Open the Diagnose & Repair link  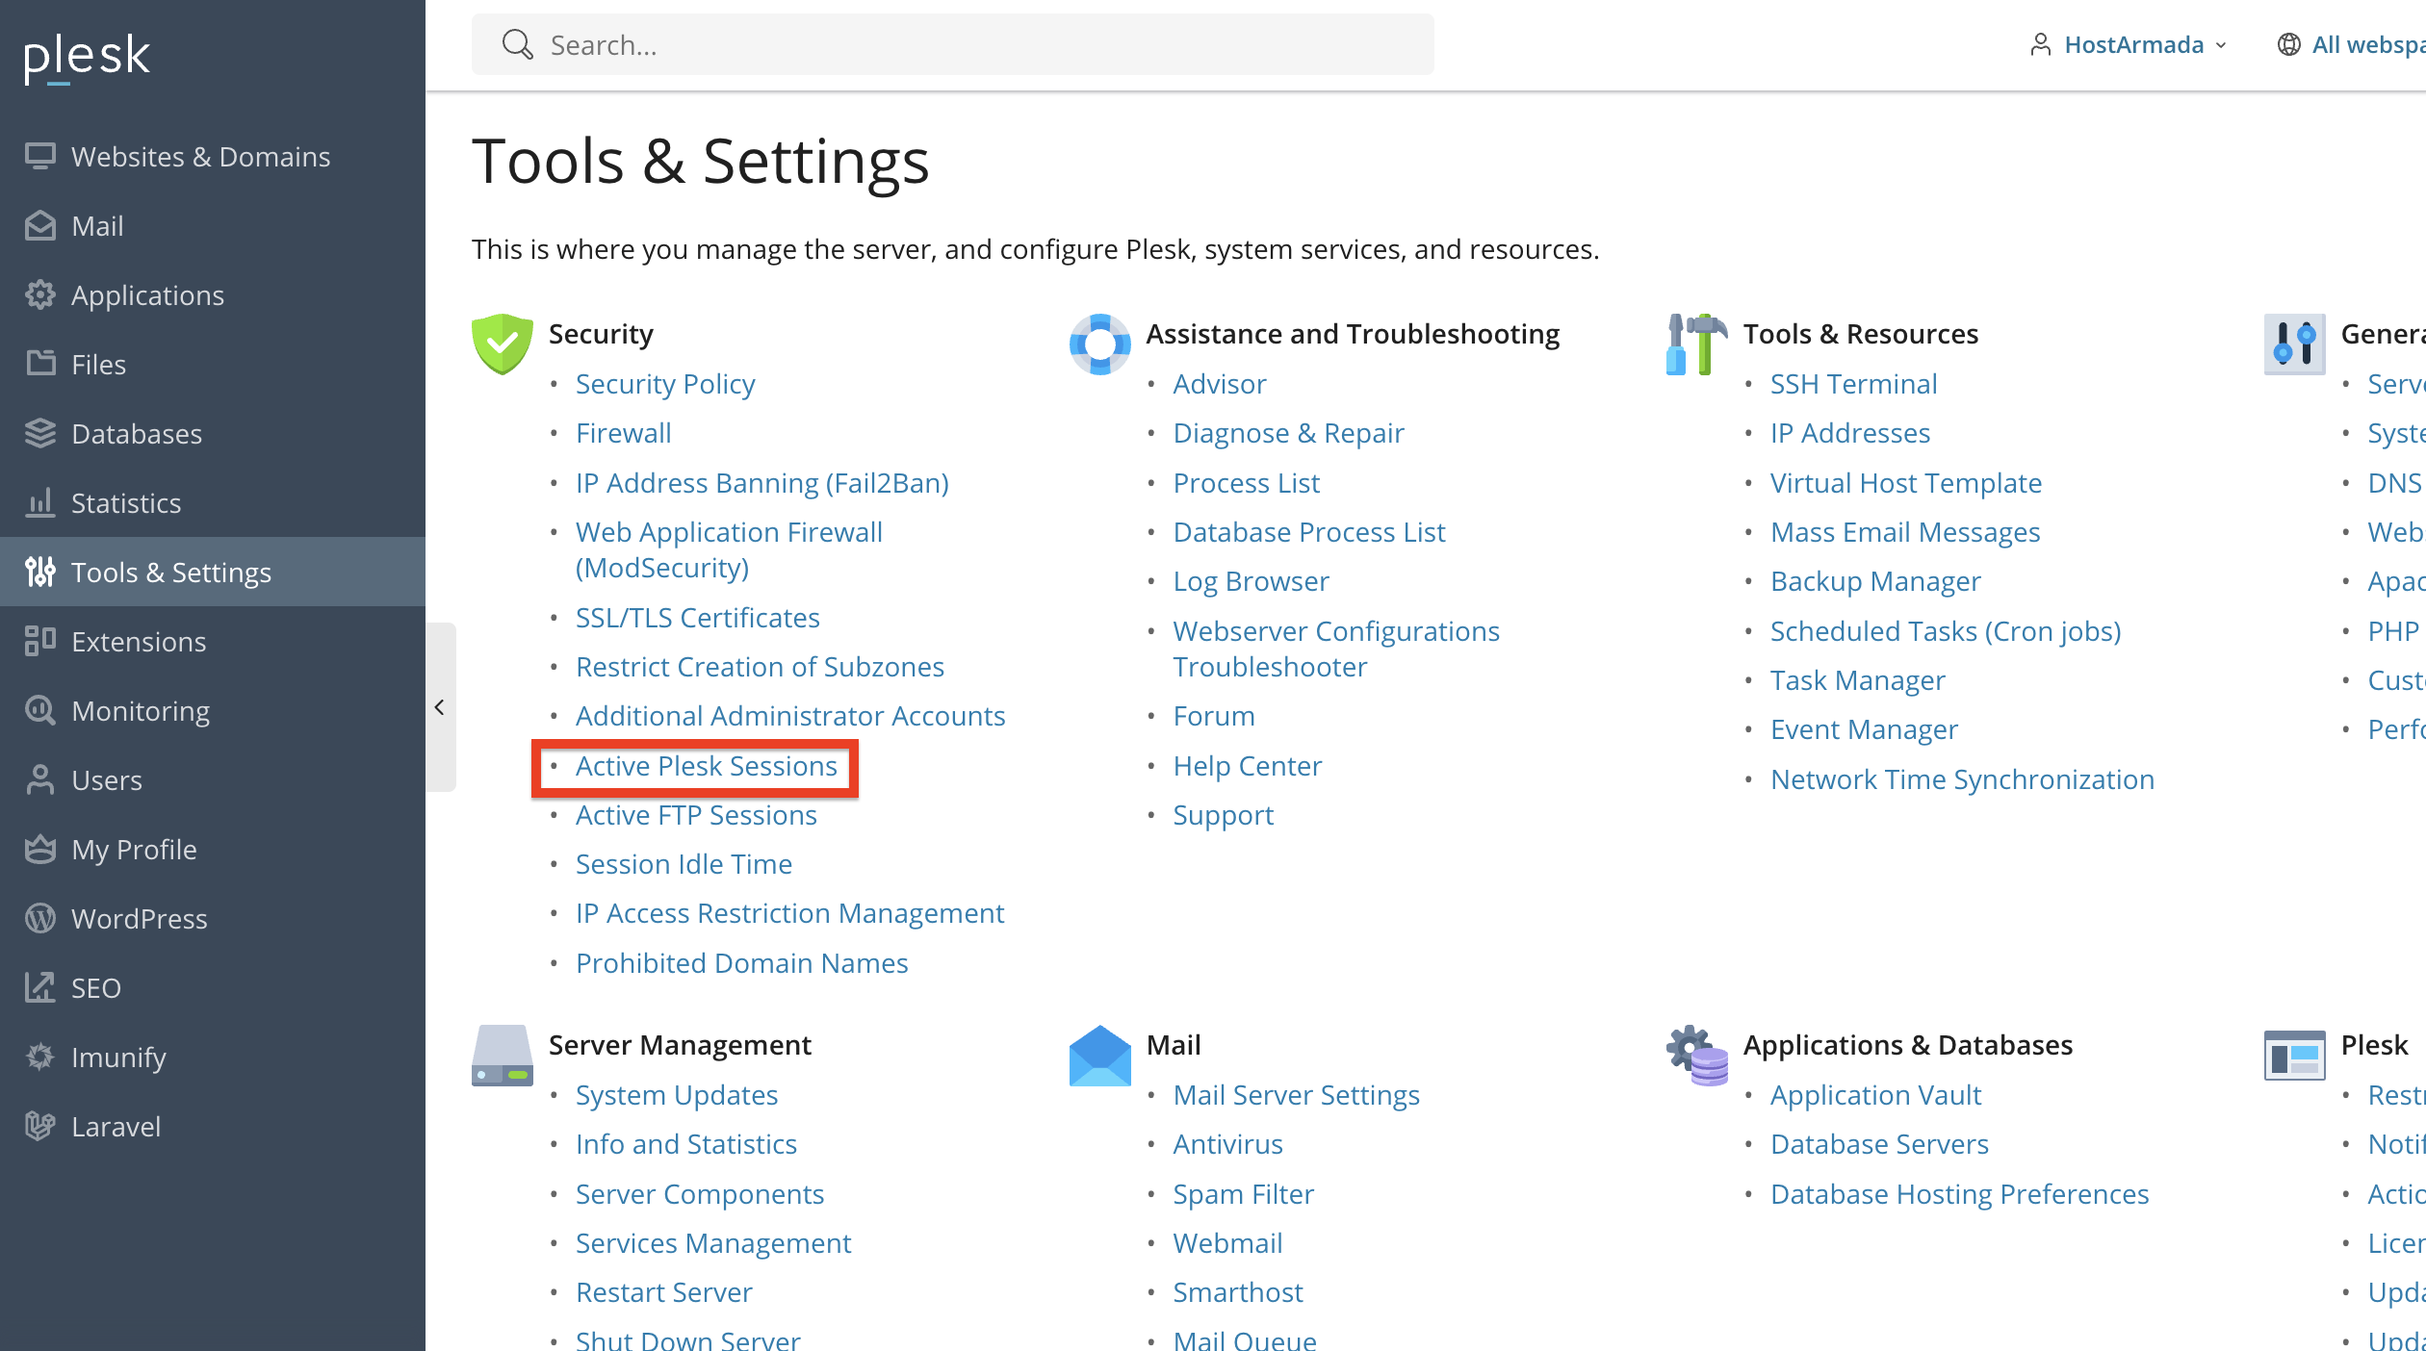(x=1288, y=433)
